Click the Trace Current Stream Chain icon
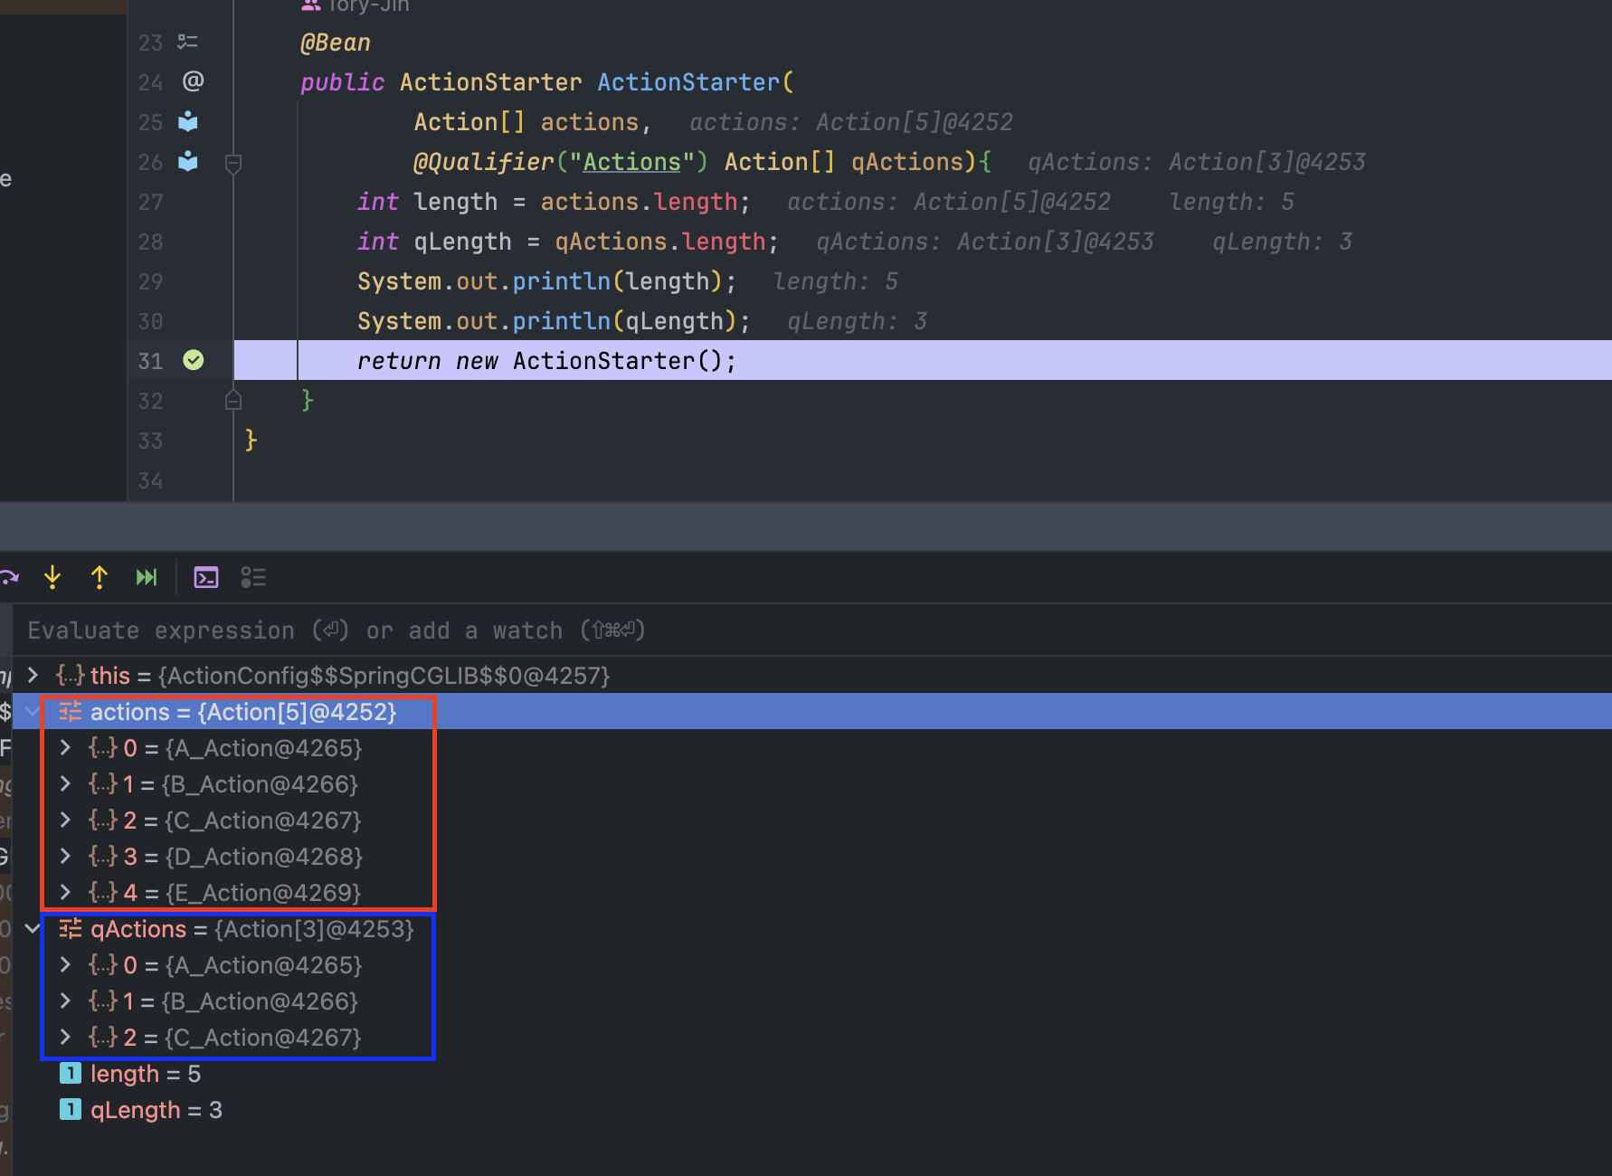1612x1176 pixels. [x=253, y=577]
